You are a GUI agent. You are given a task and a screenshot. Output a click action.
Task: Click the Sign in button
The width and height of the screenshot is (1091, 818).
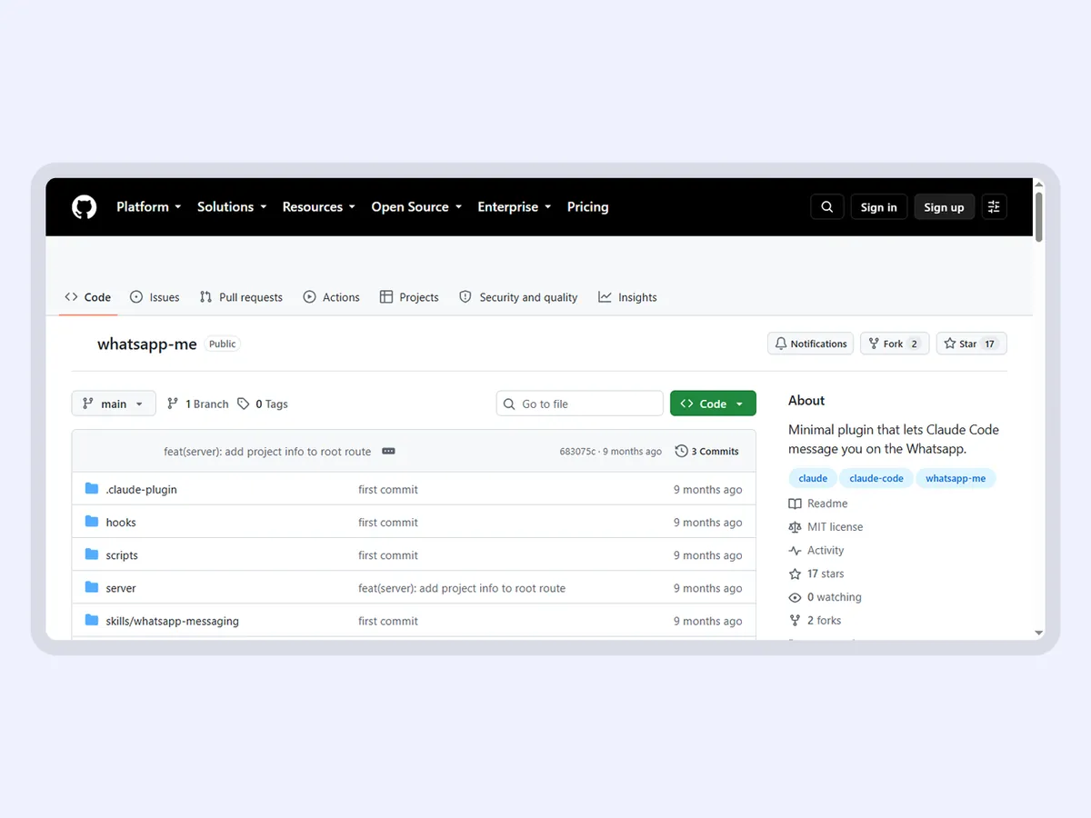879,207
